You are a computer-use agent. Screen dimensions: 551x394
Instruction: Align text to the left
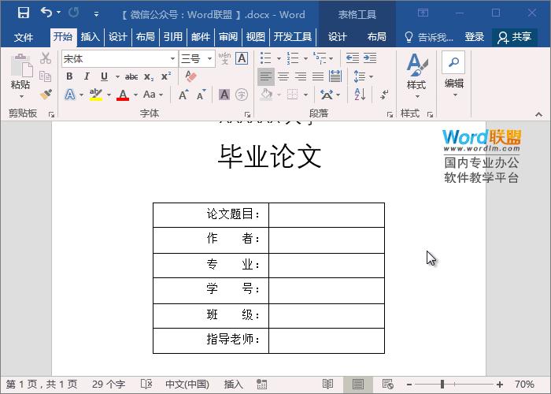tap(266, 76)
